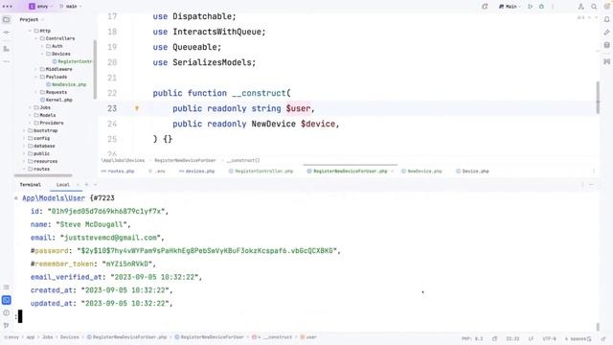Open the Database tool window icon
613x345 pixels.
click(x=606, y=45)
